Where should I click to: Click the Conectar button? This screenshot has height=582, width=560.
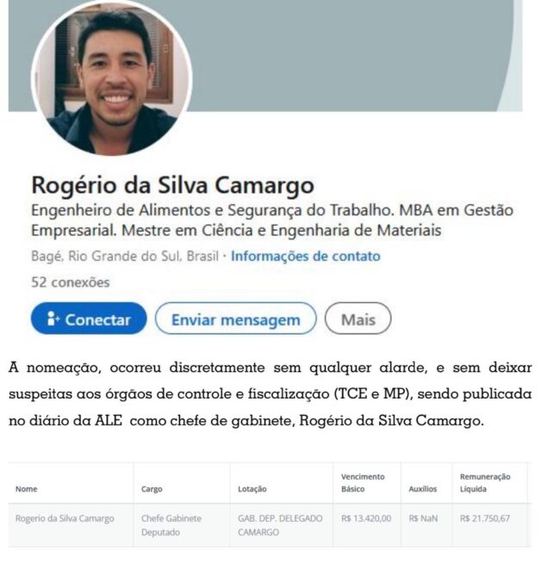[x=89, y=319]
